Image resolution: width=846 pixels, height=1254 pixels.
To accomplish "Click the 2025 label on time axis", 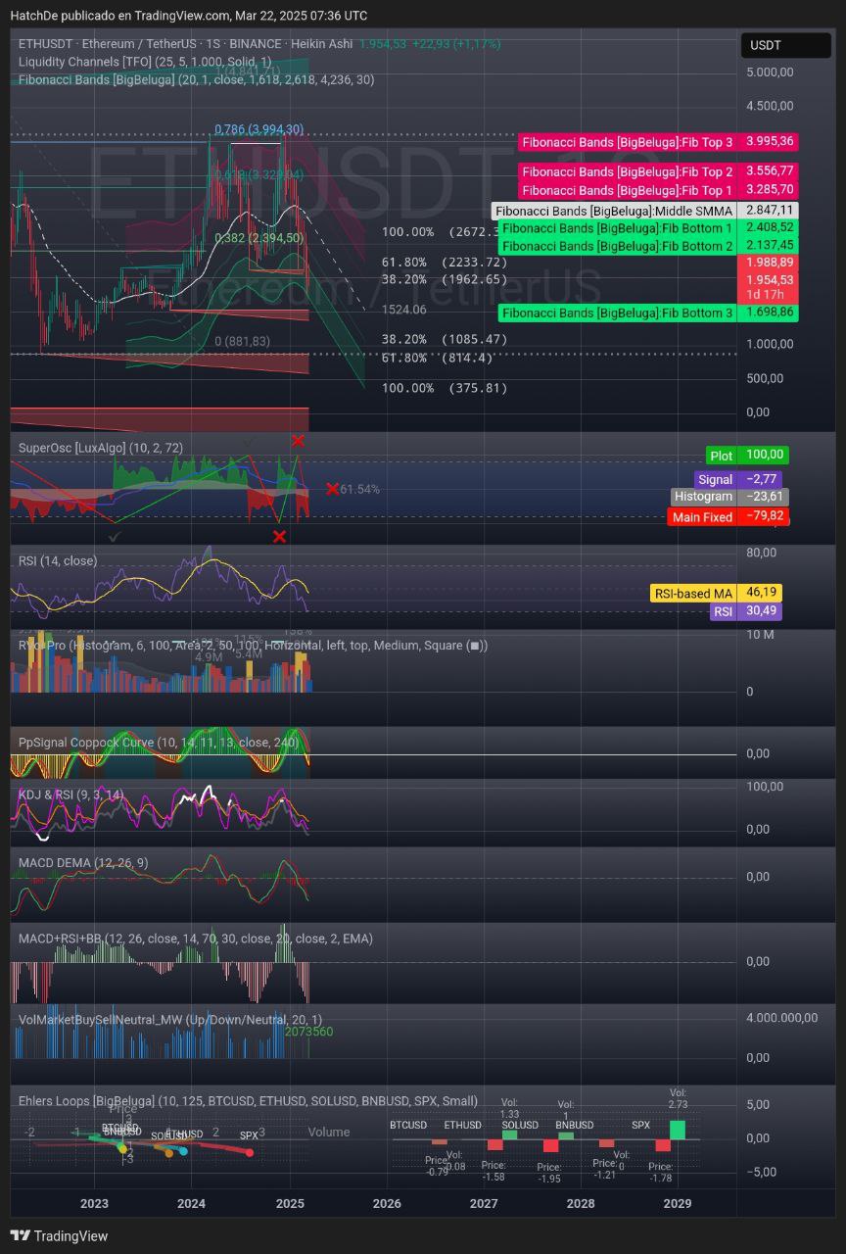I will click(x=290, y=1203).
